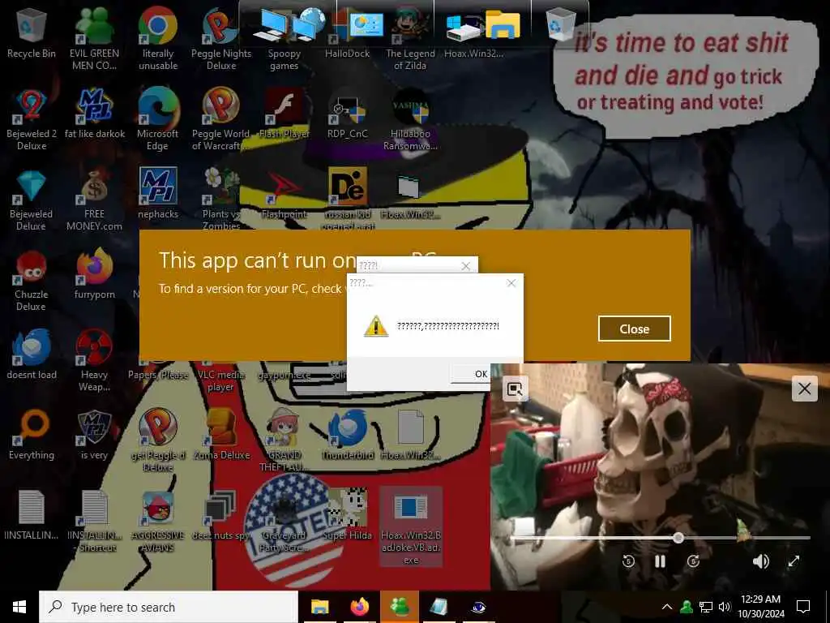Open the clock showing 12:29 AM
Image resolution: width=830 pixels, height=623 pixels.
tap(760, 607)
